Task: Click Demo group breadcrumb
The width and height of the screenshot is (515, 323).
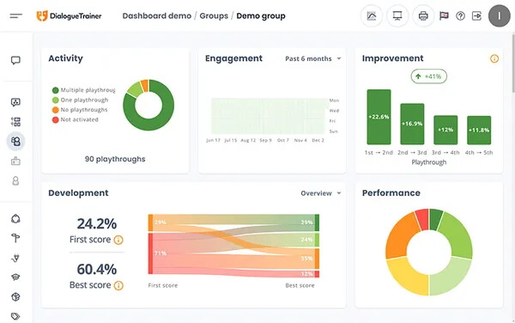Action: coord(261,15)
